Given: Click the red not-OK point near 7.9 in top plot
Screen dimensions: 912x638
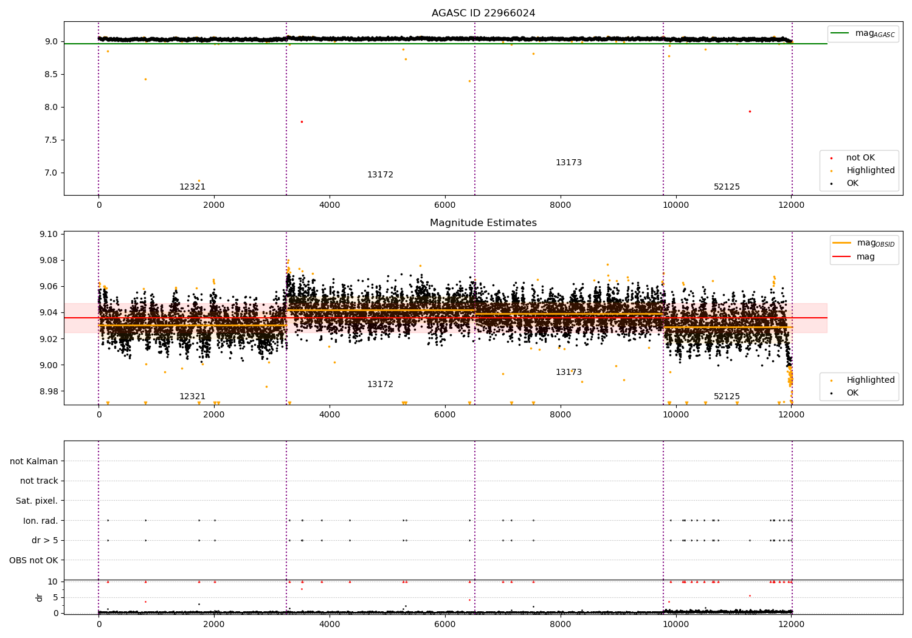Looking at the screenshot, I should point(750,111).
